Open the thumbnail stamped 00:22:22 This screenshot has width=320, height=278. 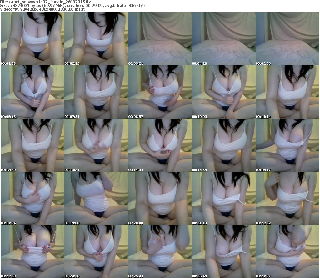[287, 198]
